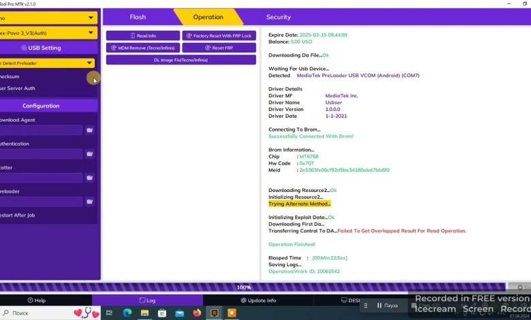Launch Firefox from the taskbar

pyautogui.click(x=197, y=313)
